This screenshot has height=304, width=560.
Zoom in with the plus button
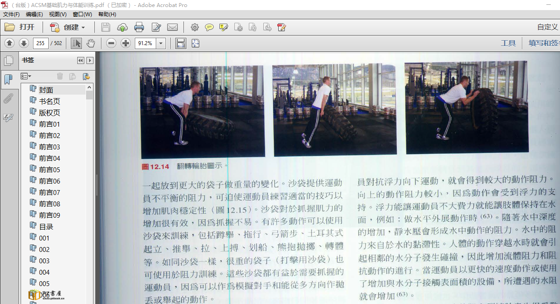[126, 43]
